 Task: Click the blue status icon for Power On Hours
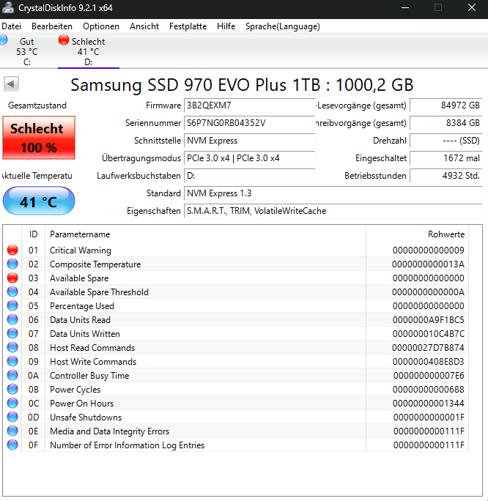point(12,403)
